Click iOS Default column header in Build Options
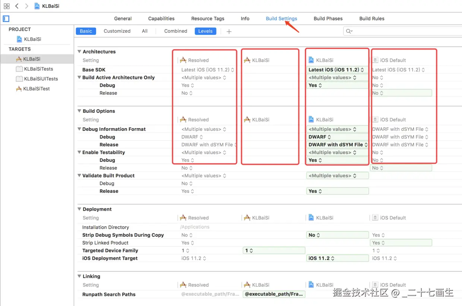This screenshot has height=306, width=462. coord(389,120)
